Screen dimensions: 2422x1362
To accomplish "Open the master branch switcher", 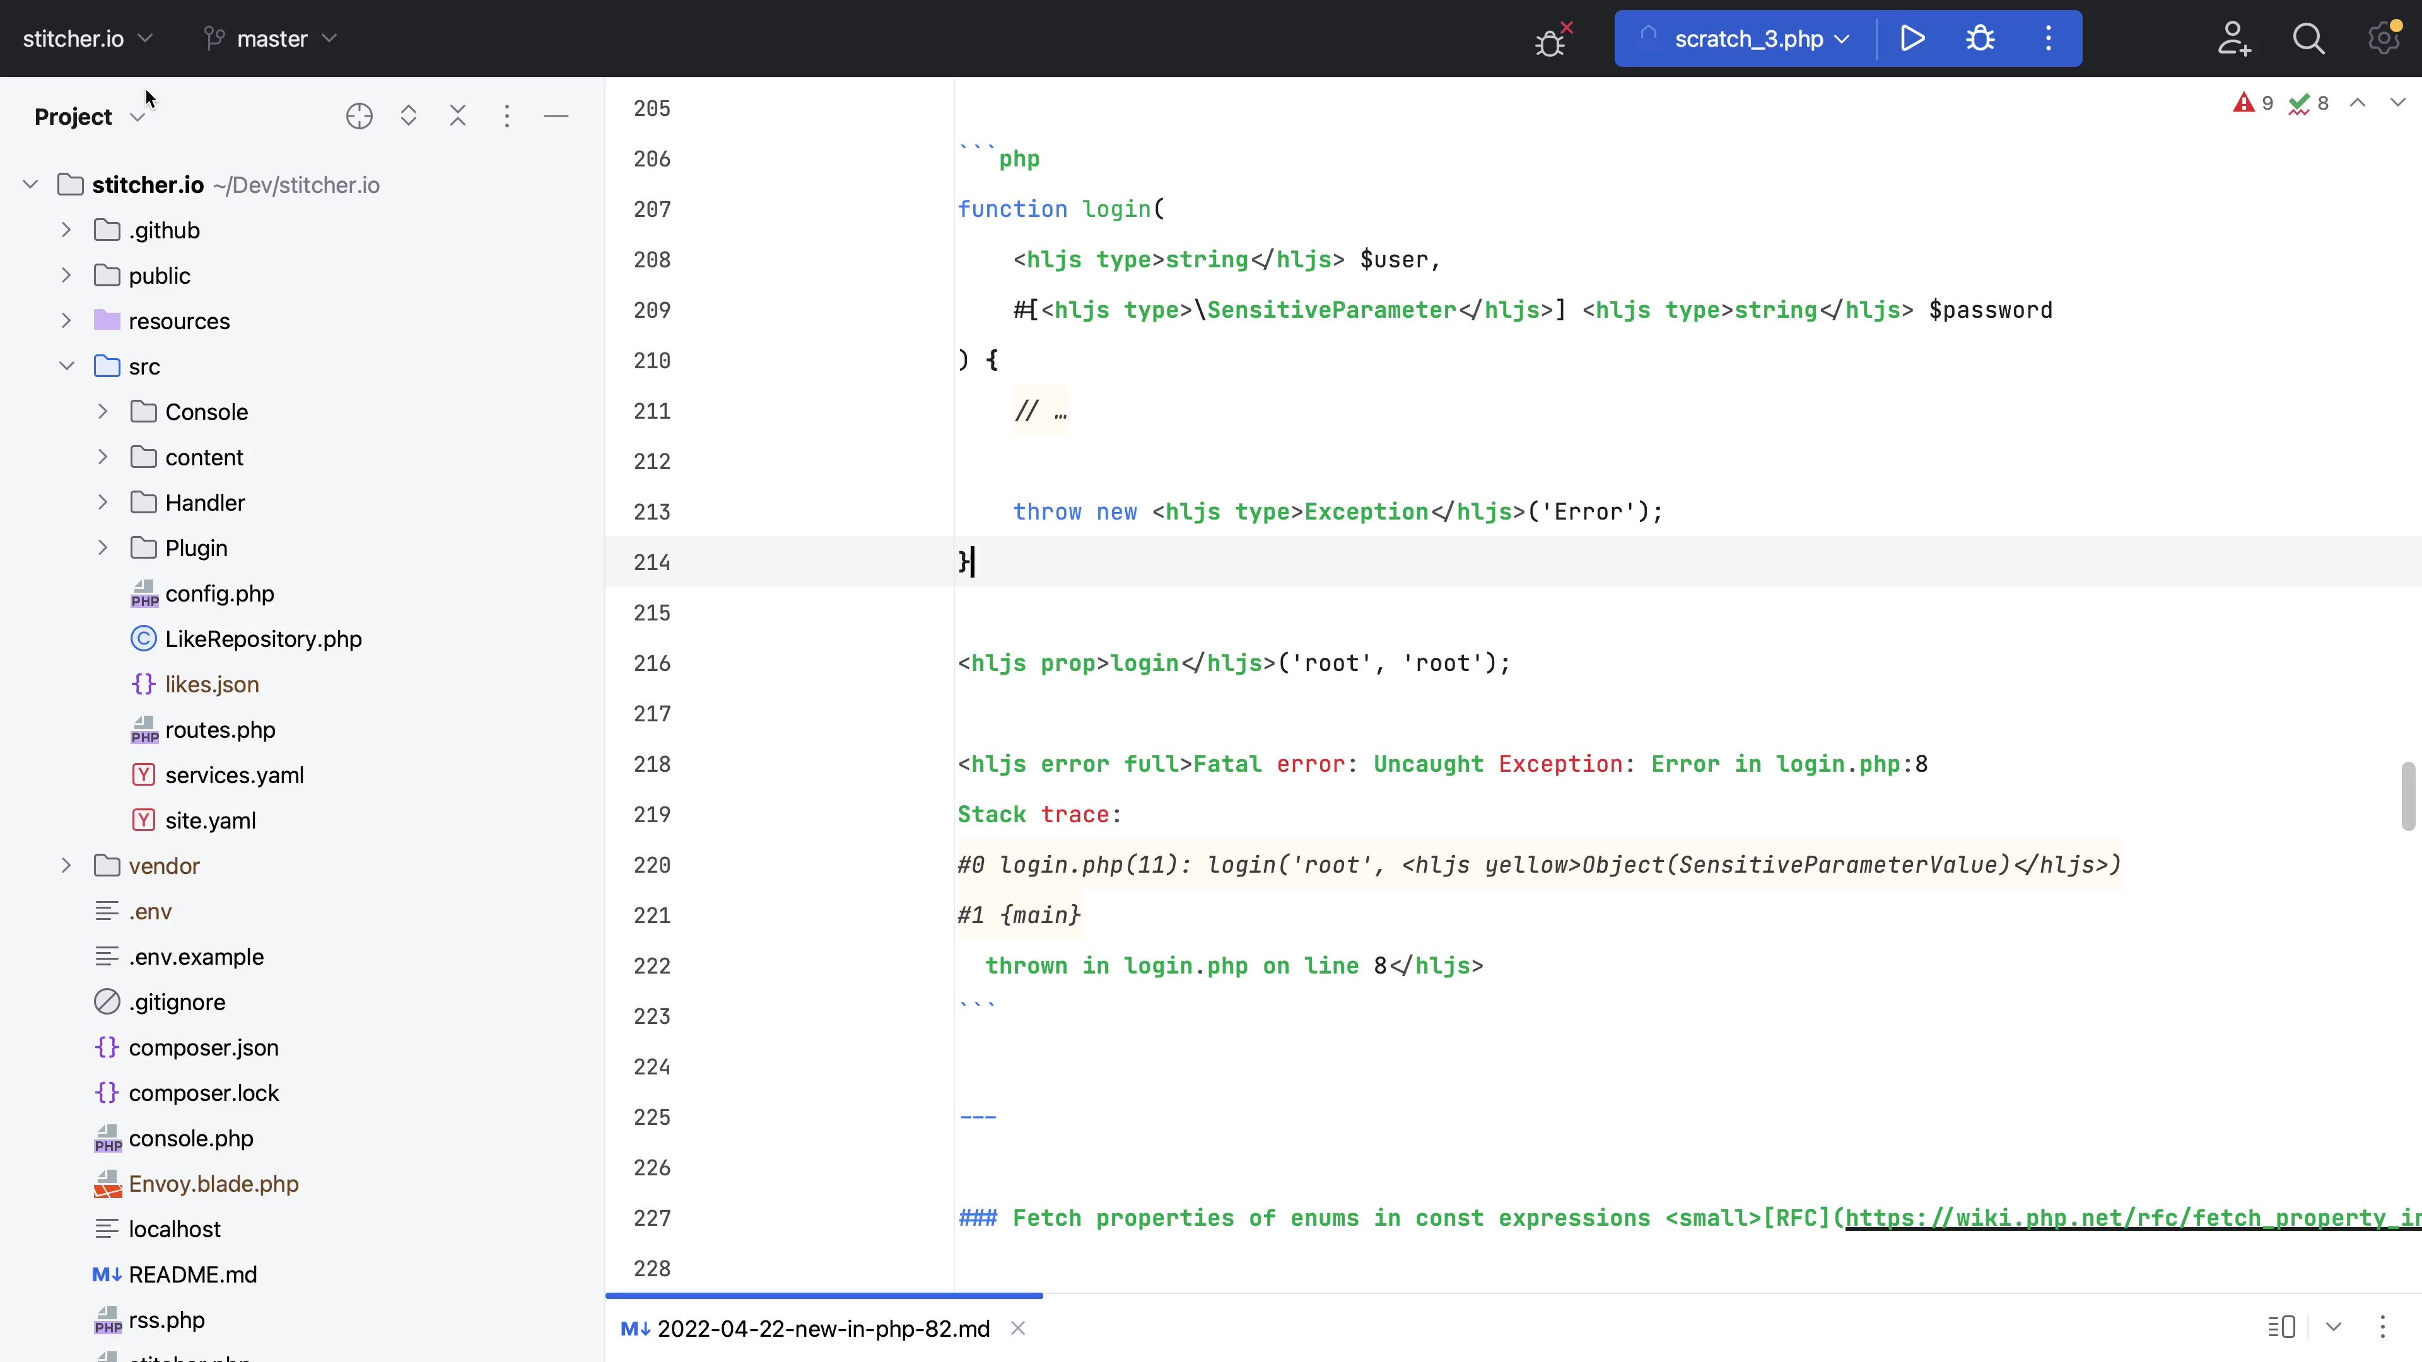I will click(x=270, y=38).
